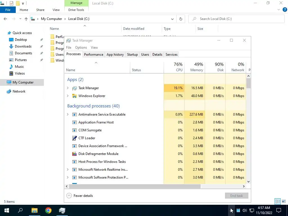This screenshot has width=288, height=216.
Task: Click the Task Manager horizontal scrollbar thumb
Action: point(135,186)
